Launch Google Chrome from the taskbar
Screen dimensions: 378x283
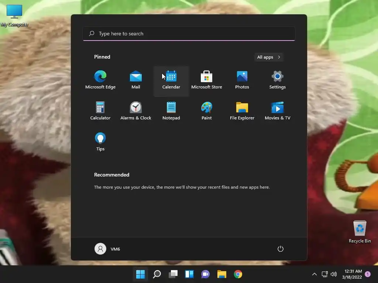[x=238, y=274]
